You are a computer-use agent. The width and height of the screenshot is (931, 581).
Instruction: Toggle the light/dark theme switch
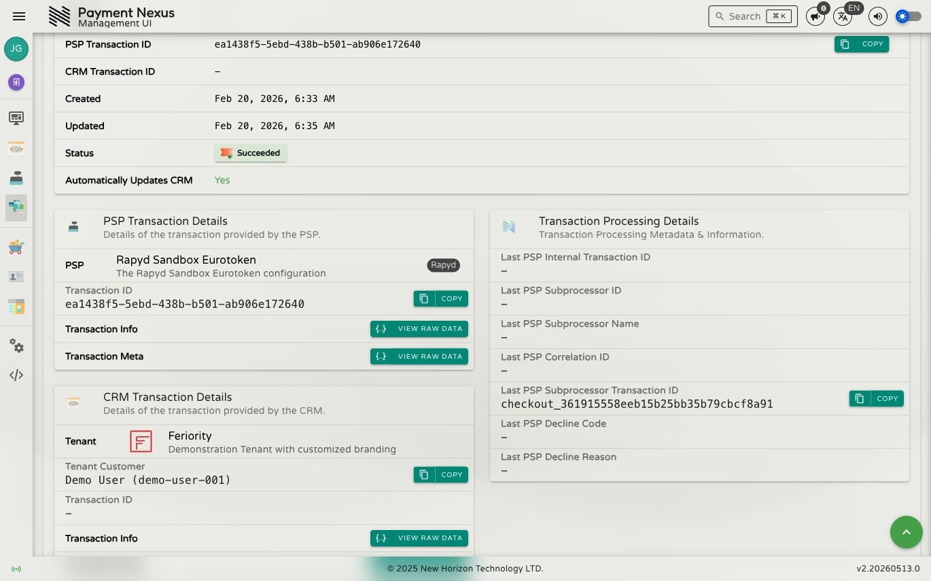coord(909,16)
